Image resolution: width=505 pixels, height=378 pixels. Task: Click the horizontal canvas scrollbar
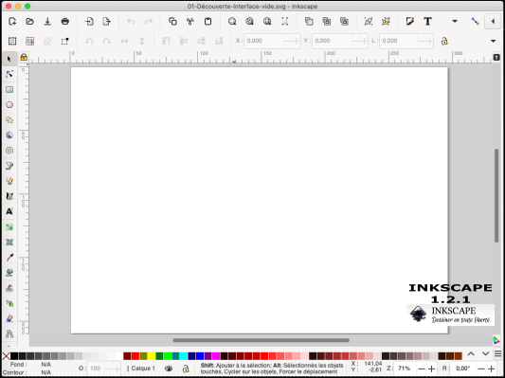(x=261, y=340)
